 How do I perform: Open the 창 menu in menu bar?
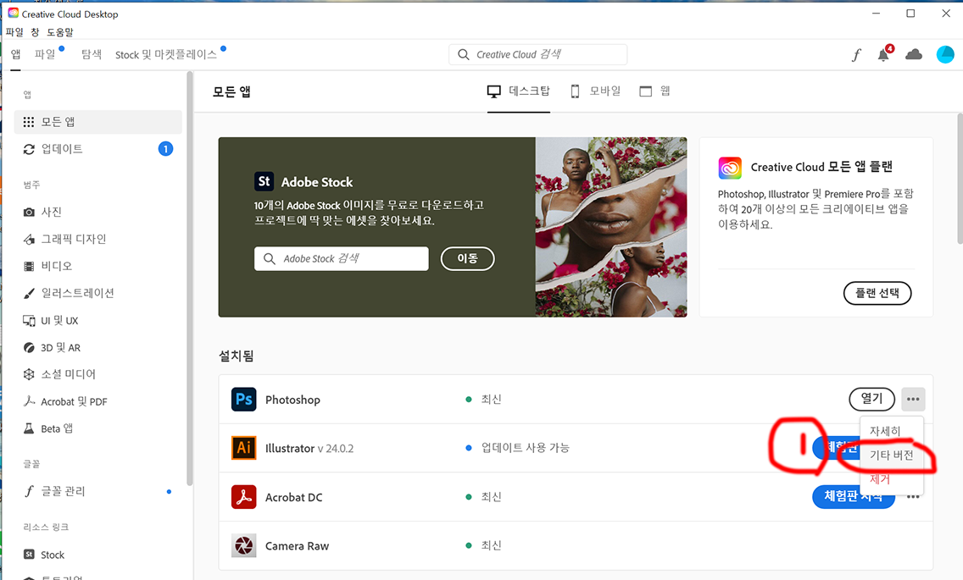[x=35, y=32]
